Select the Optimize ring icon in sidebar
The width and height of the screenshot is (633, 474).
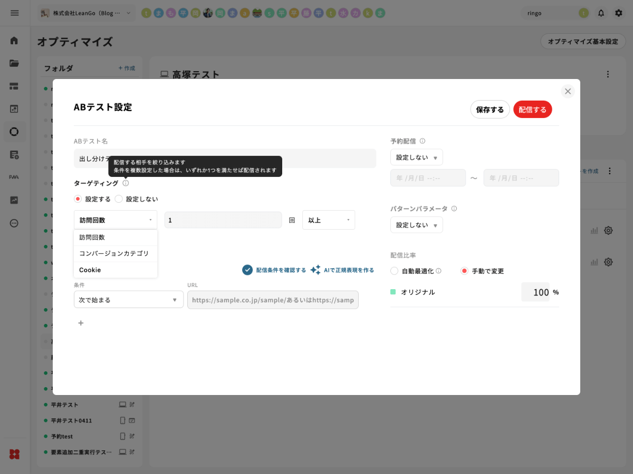14,132
